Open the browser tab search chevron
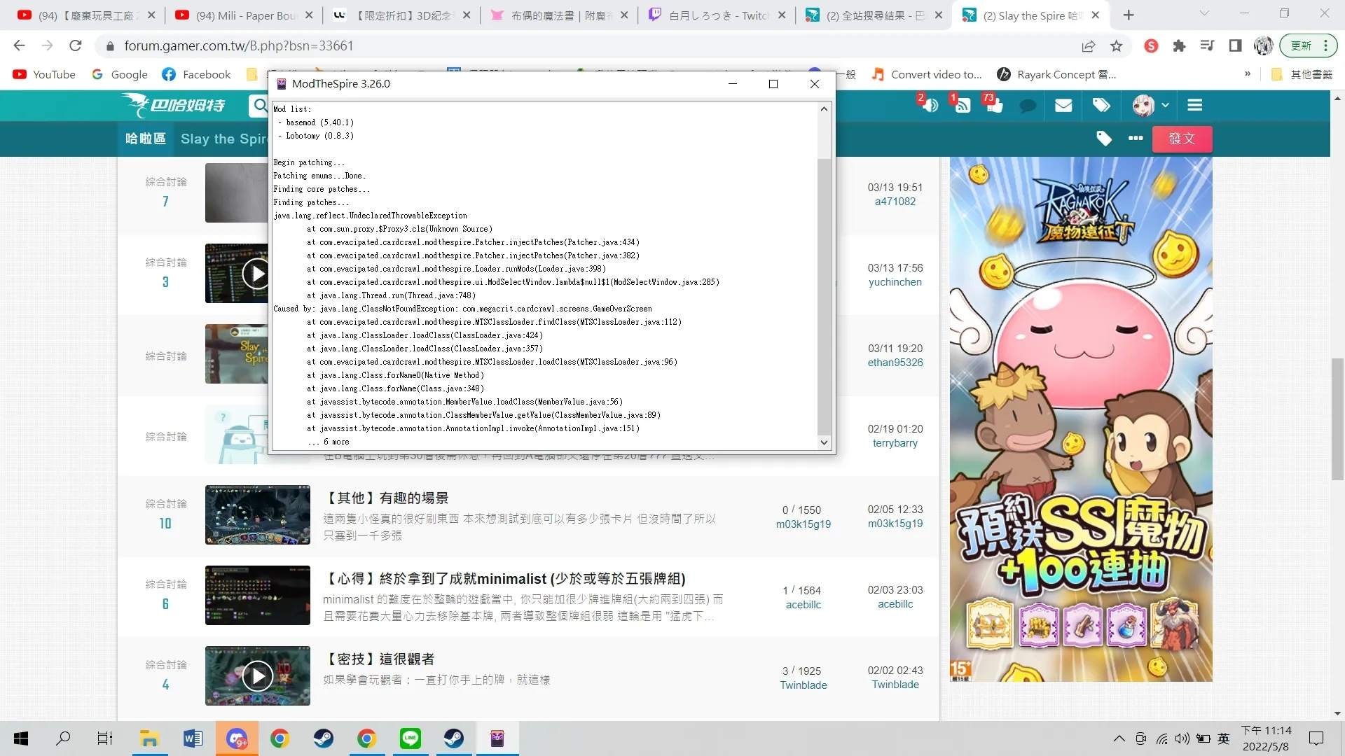Viewport: 1345px width, 756px height. click(x=1203, y=13)
